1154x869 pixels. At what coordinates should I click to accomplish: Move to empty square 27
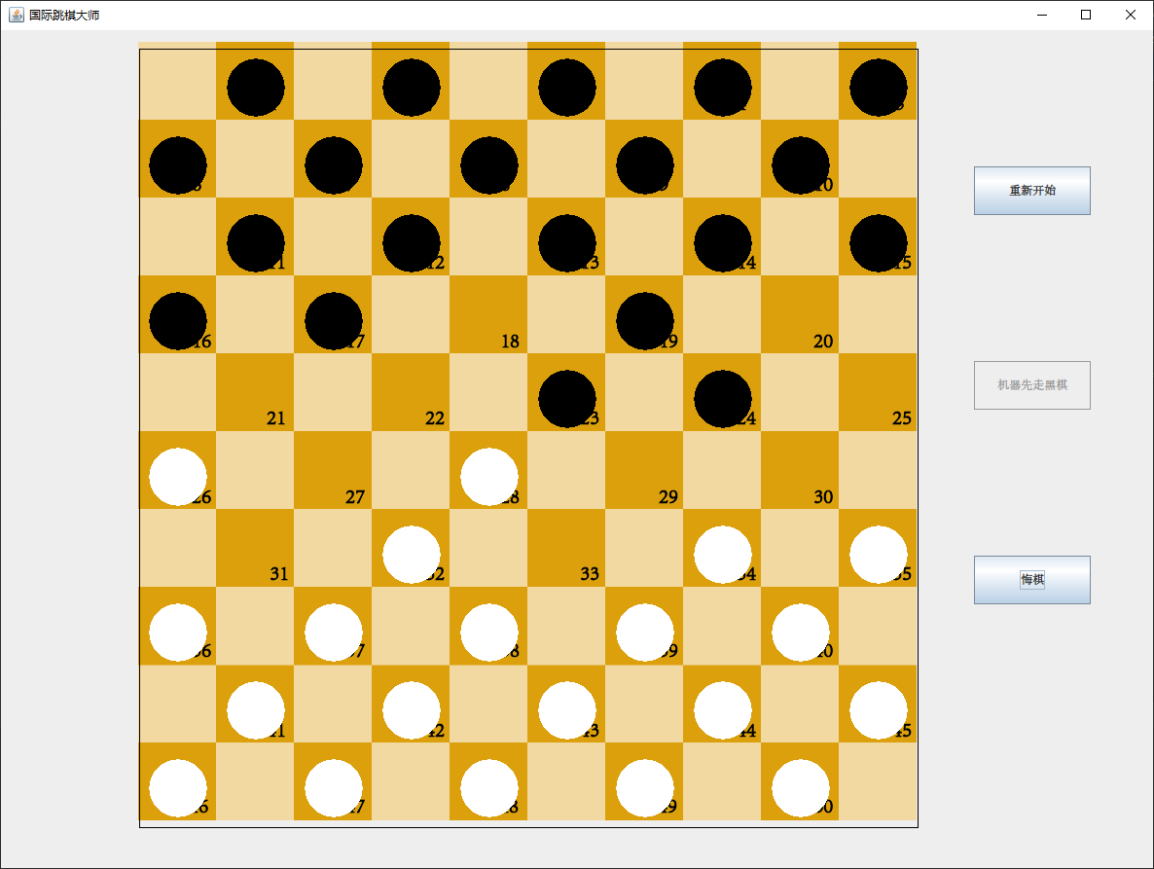[334, 470]
